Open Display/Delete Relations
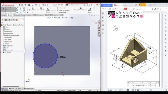This screenshot has height=94, width=168. click(x=81, y=9)
